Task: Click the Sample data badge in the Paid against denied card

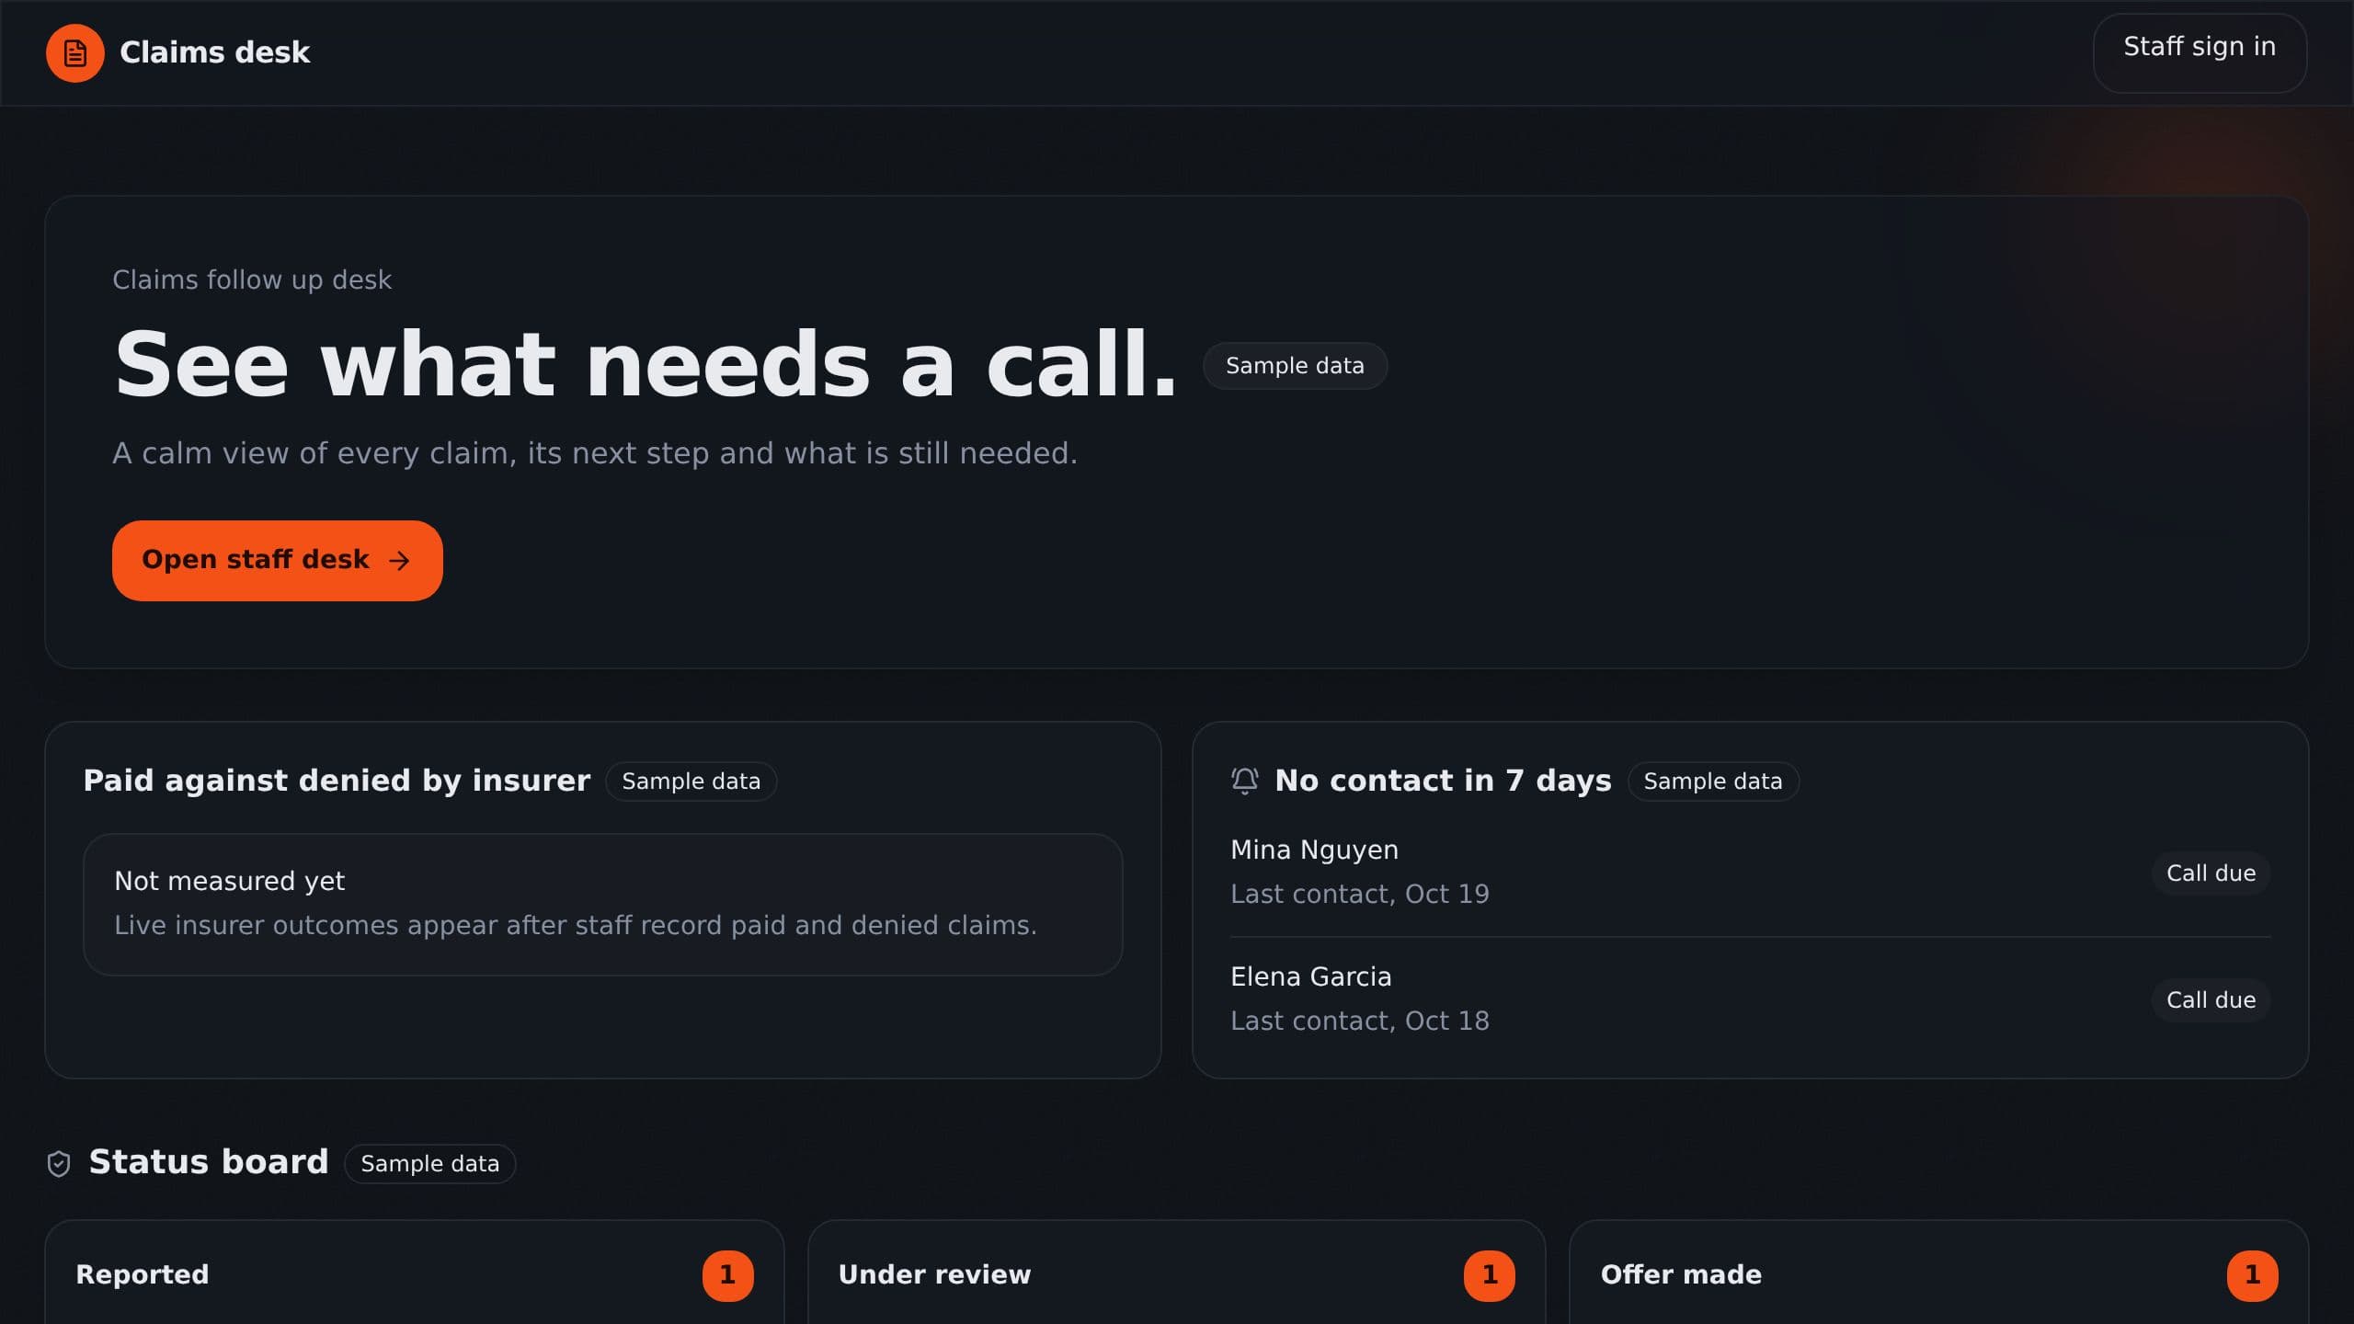Action: point(691,782)
